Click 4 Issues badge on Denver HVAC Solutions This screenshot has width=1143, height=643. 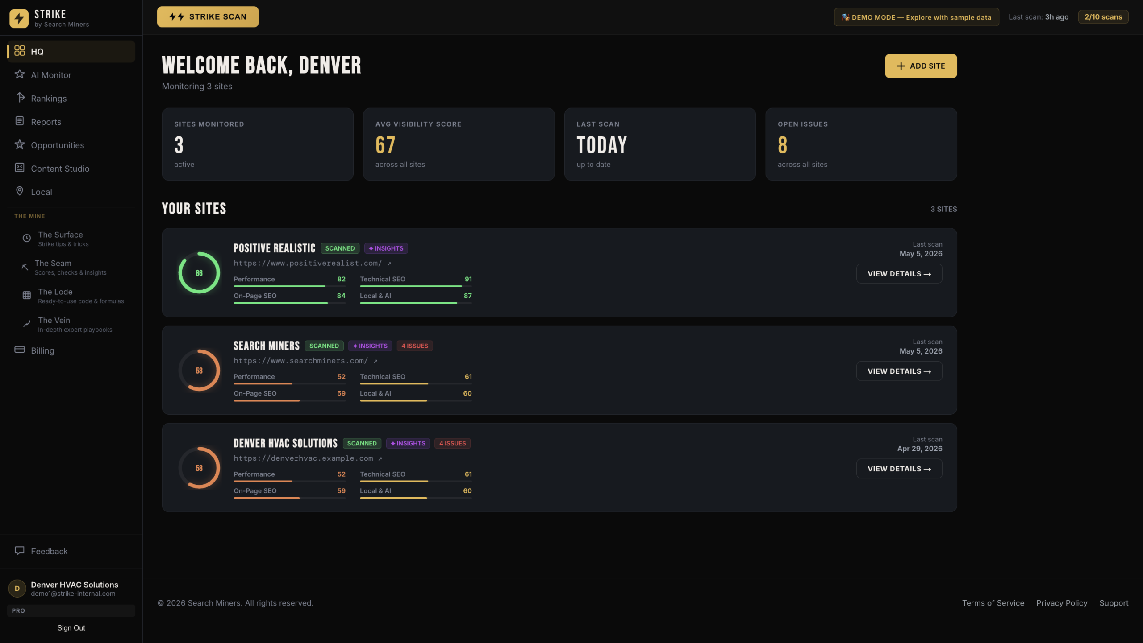[x=452, y=444]
